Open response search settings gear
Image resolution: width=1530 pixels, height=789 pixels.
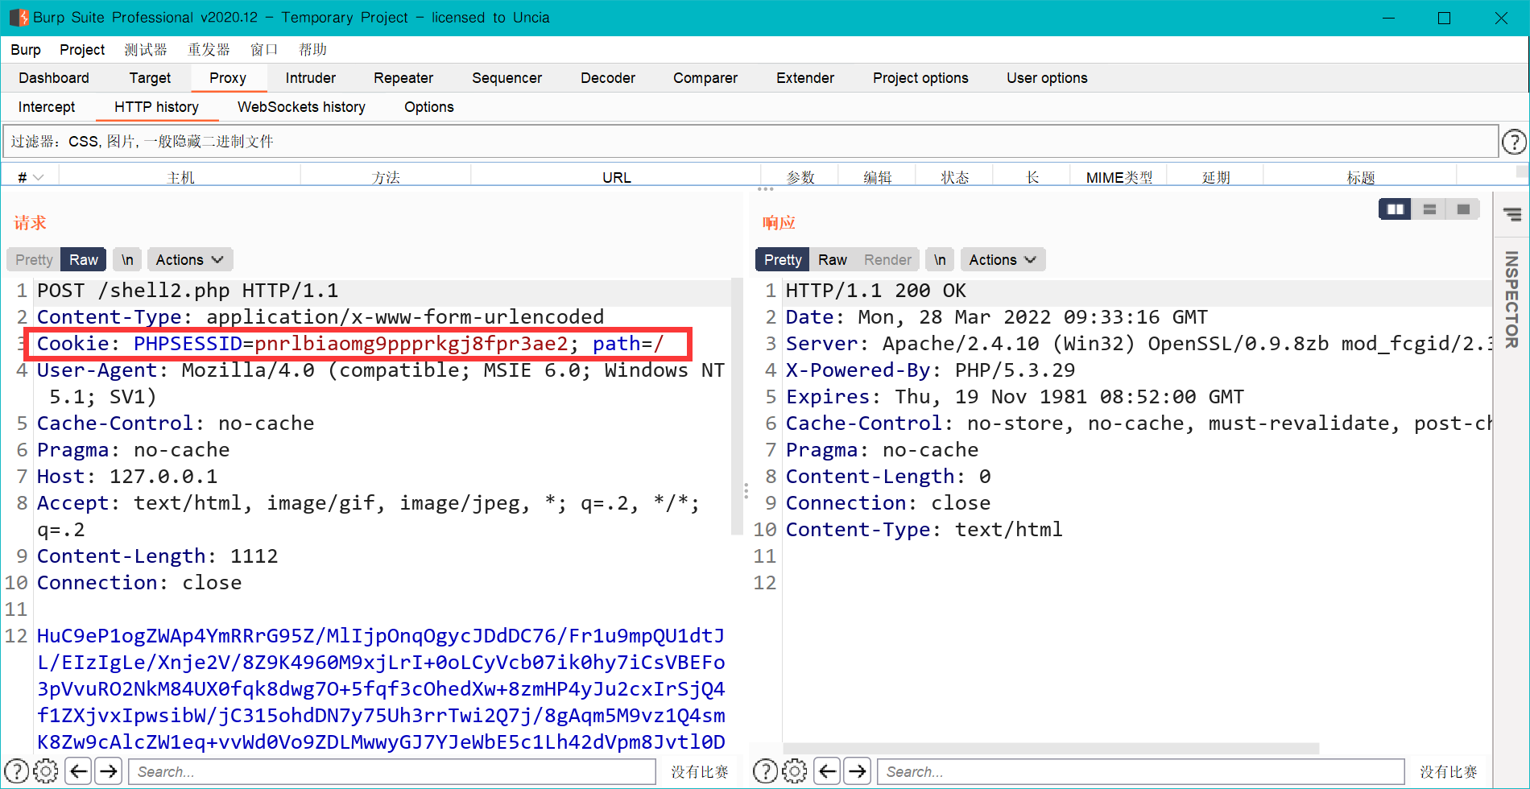[795, 771]
